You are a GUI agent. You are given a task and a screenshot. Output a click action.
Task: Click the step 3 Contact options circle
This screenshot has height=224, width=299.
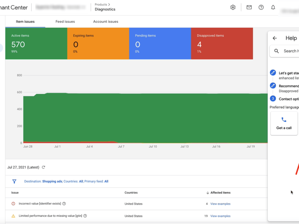click(x=273, y=99)
